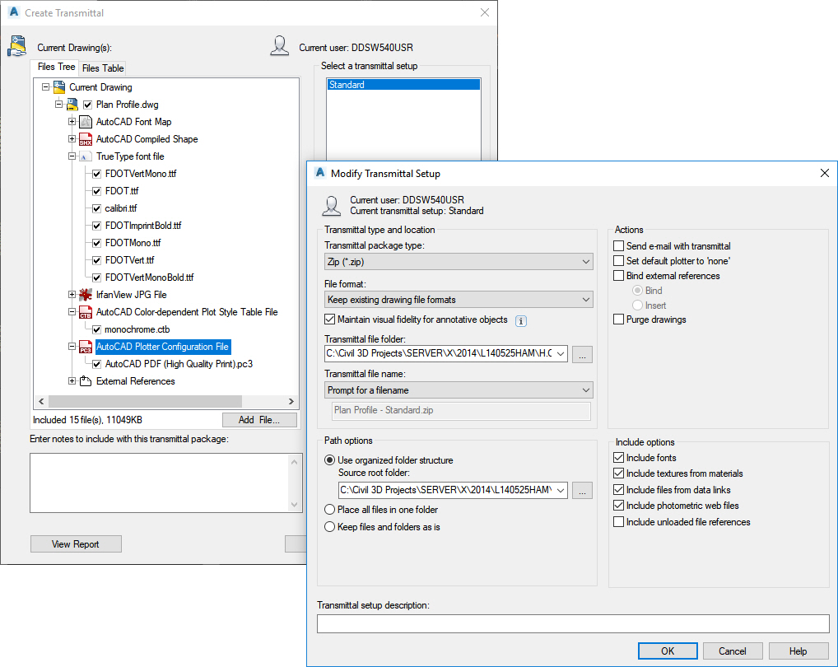Click the AutoCAD logo in Modify Transmittal Setup title
Screen dimensions: 838x667
[x=320, y=173]
